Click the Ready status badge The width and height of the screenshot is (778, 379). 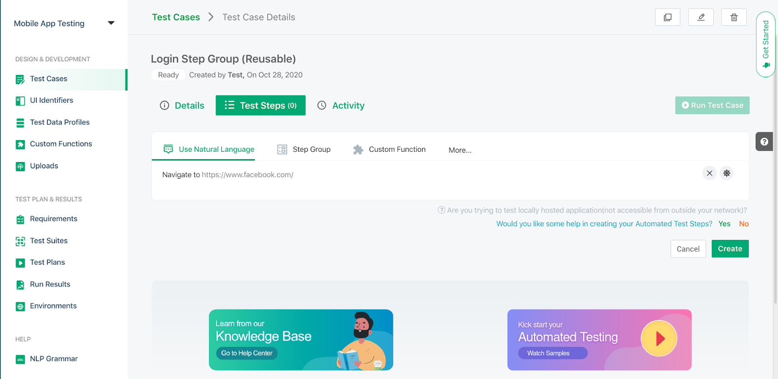[168, 75]
